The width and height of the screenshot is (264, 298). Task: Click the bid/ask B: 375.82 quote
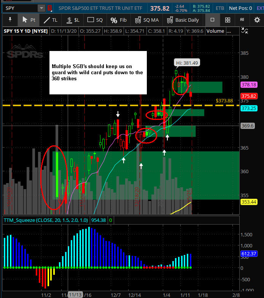pyautogui.click(x=201, y=6)
